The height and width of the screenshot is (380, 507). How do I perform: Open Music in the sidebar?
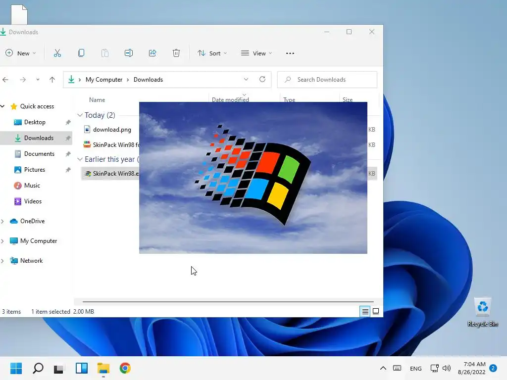coord(32,186)
